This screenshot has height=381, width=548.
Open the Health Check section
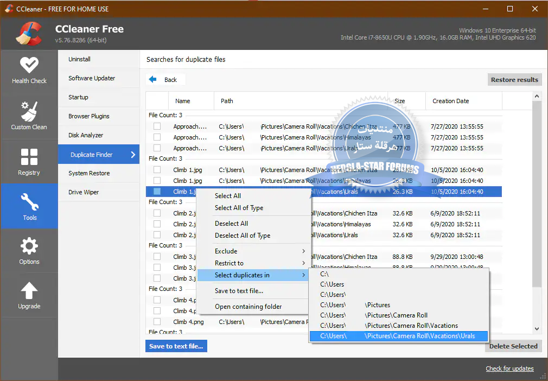point(29,71)
